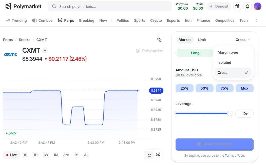Switch to line chart view
Viewport: 266px width, 165px height.
(149, 155)
